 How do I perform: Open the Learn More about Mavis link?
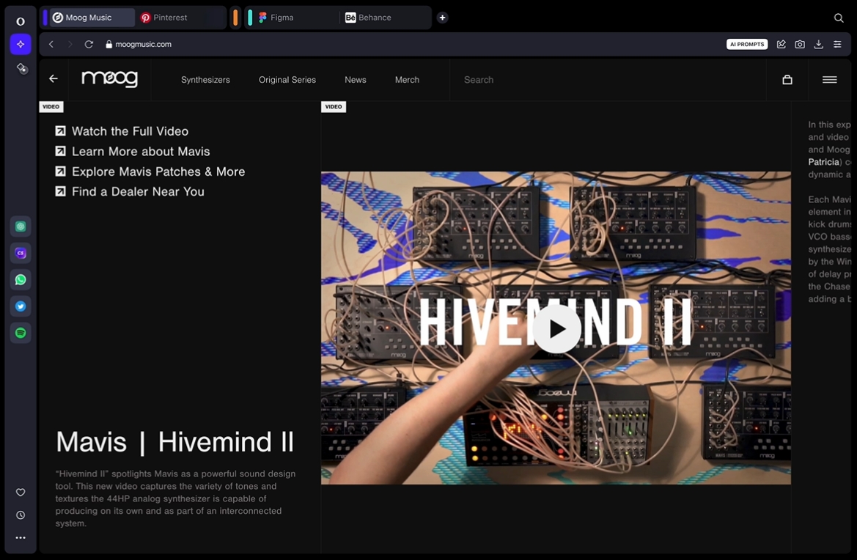pos(141,151)
